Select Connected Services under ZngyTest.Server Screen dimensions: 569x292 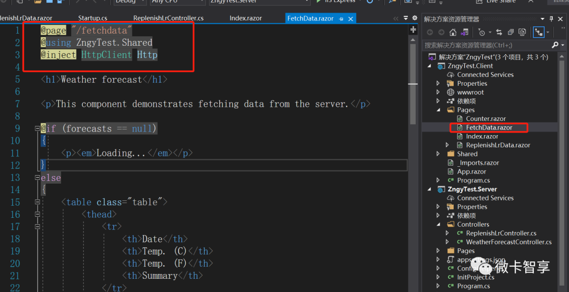click(x=485, y=198)
